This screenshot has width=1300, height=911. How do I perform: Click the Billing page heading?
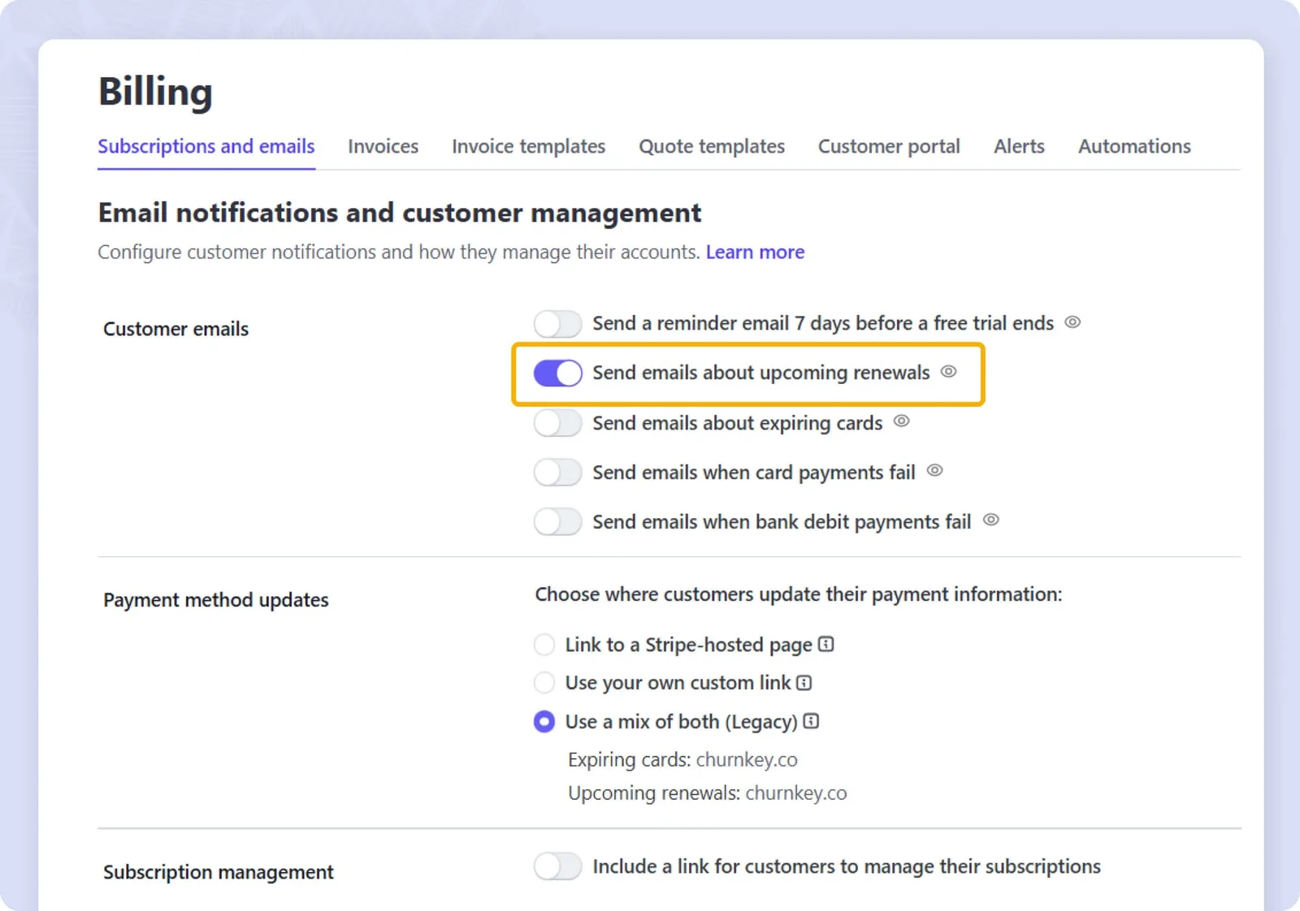point(155,92)
